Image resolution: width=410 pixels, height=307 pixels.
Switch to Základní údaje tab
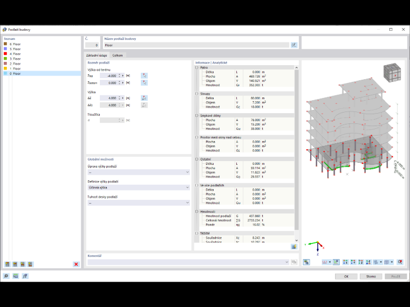[x=97, y=55]
